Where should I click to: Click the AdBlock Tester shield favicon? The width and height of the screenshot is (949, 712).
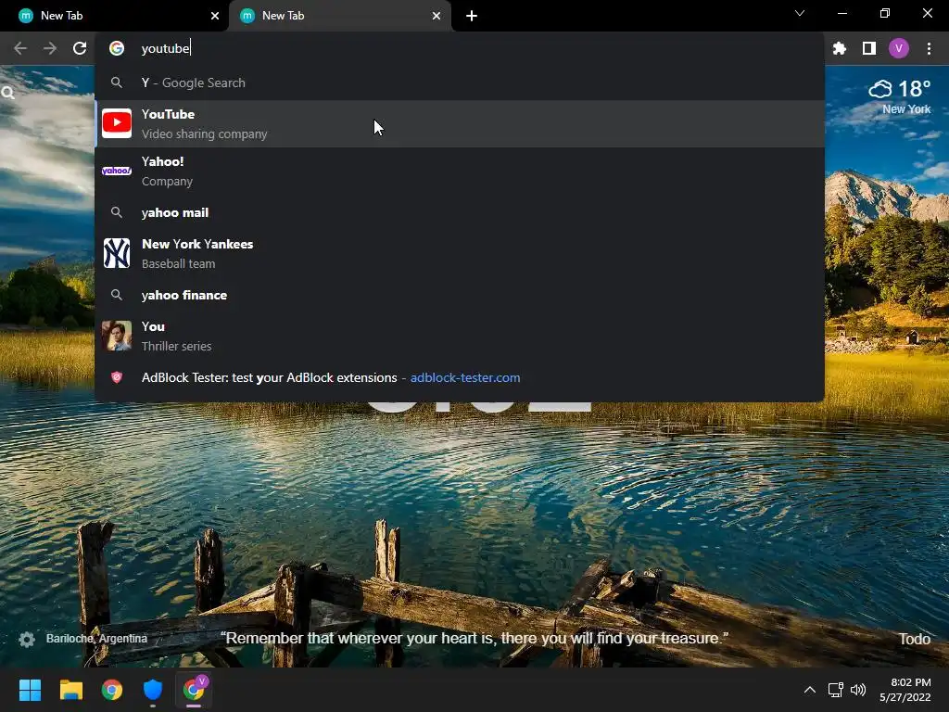click(x=117, y=378)
